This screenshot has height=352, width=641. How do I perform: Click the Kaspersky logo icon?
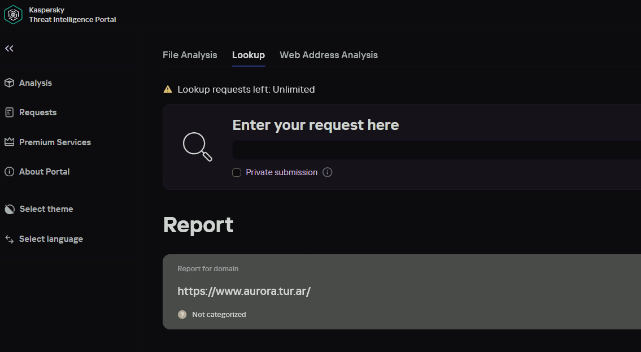click(13, 15)
